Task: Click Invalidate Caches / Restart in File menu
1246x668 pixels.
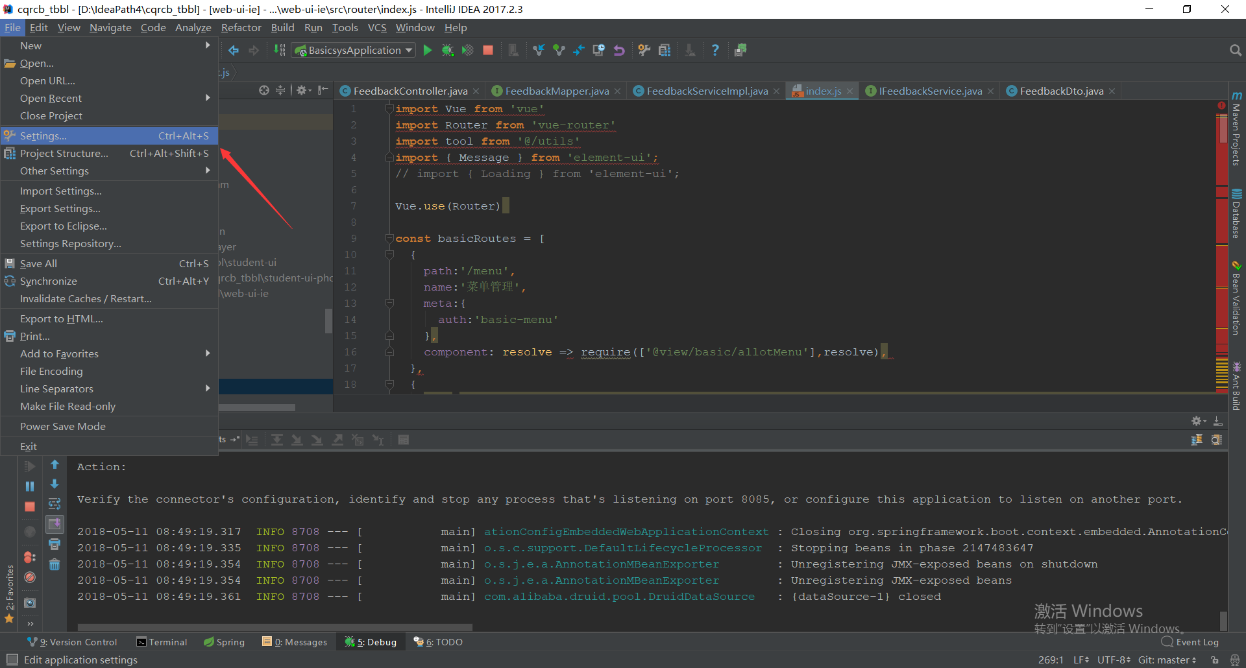Action: [x=86, y=298]
